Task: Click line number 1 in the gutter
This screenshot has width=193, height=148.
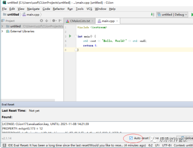Action: pyautogui.click(x=65, y=27)
